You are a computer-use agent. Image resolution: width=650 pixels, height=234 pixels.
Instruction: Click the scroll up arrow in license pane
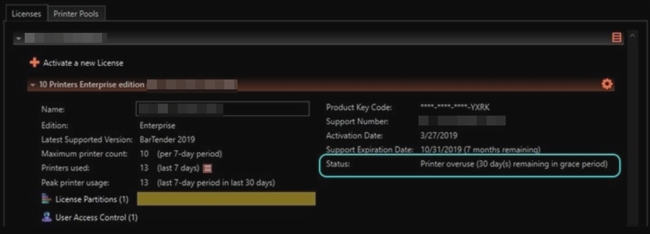[x=632, y=37]
